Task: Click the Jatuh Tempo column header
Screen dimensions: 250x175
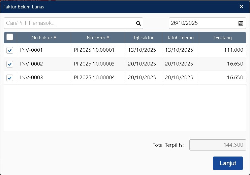Action: 180,38
